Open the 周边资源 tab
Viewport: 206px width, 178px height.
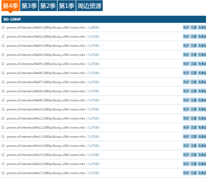[89, 6]
